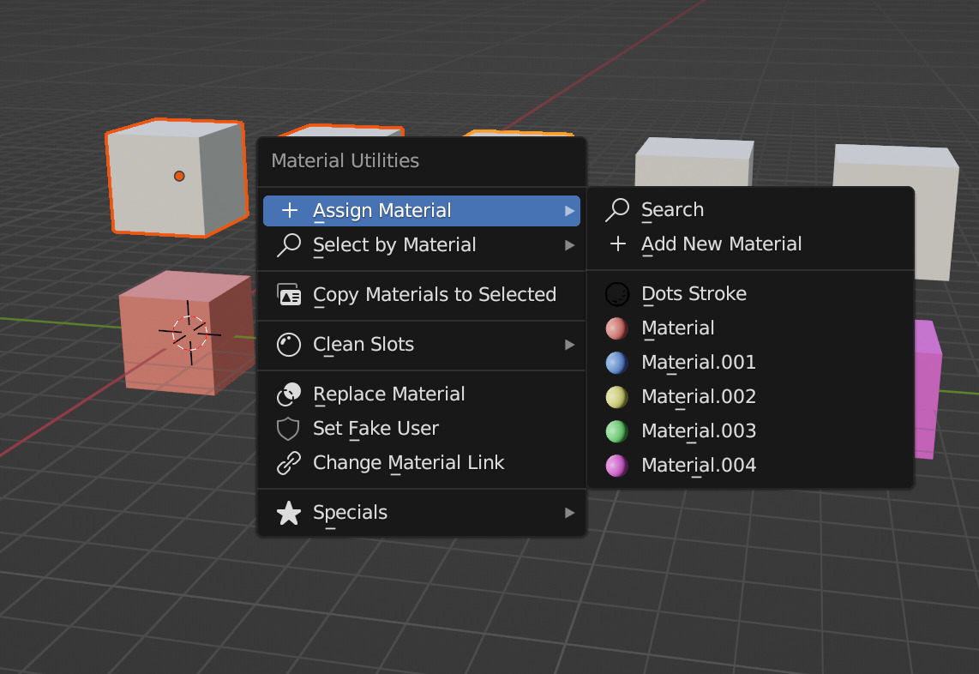Image resolution: width=979 pixels, height=674 pixels.
Task: Open Search in the Assign Material submenu
Action: click(x=672, y=209)
